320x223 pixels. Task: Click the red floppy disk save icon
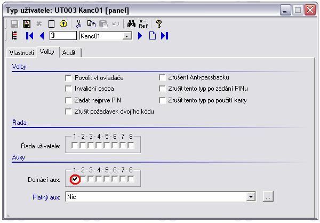click(x=27, y=24)
